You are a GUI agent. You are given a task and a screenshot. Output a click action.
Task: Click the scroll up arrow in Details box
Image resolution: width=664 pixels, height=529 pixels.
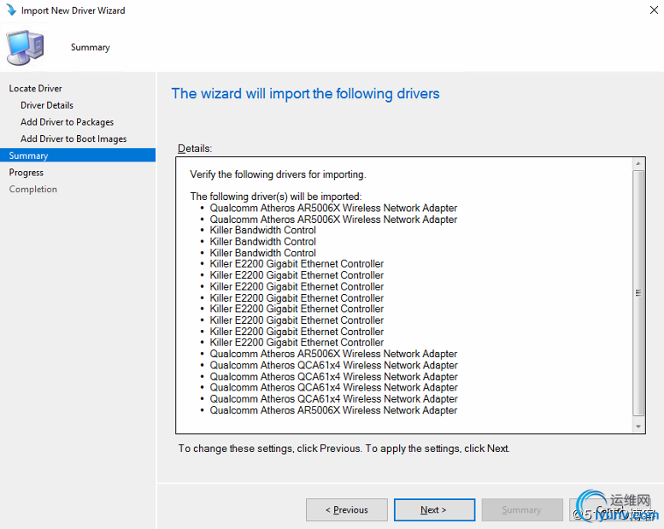pyautogui.click(x=638, y=163)
